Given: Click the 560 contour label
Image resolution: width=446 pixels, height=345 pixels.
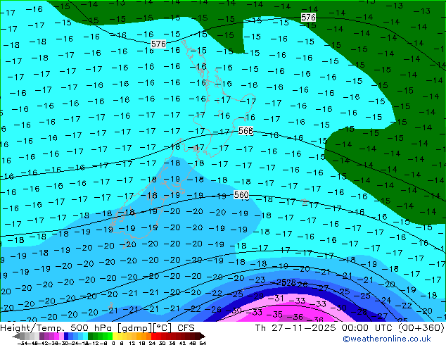Looking at the screenshot, I should [241, 195].
